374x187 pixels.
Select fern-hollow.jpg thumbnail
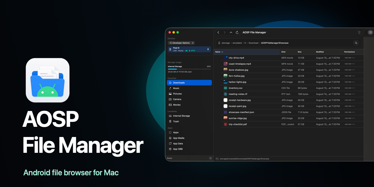click(x=226, y=76)
